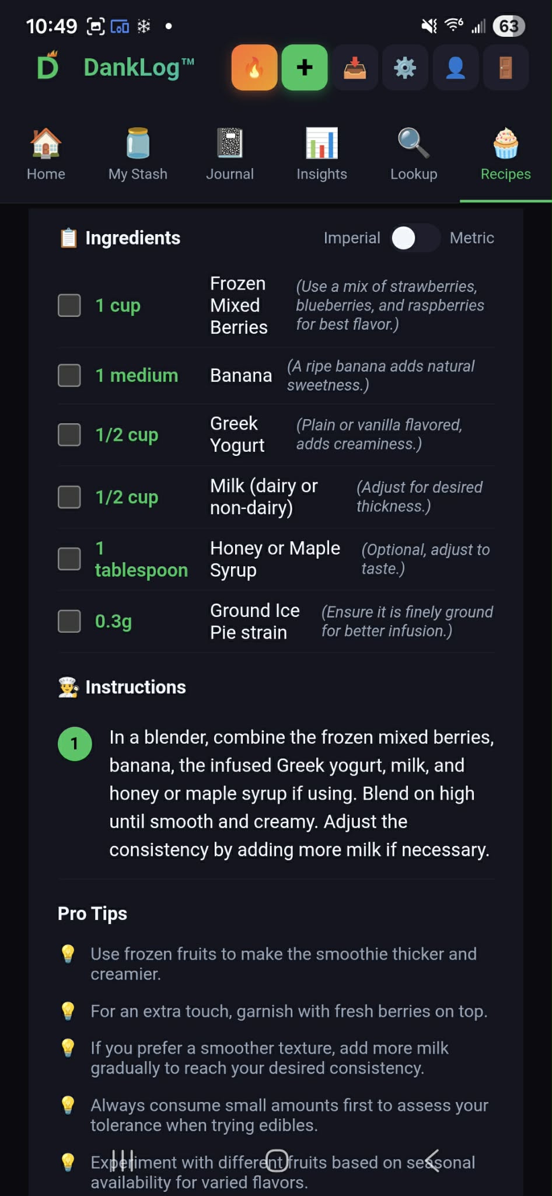Check off the Frozen Mixed Berries ingredient
The width and height of the screenshot is (552, 1196).
coord(68,305)
